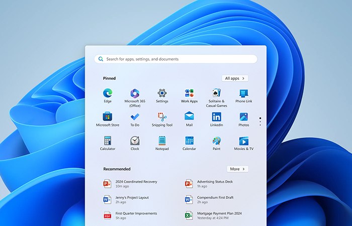Screen dimensions: 352x226
Task: Open the Calendar app
Action: point(189,143)
